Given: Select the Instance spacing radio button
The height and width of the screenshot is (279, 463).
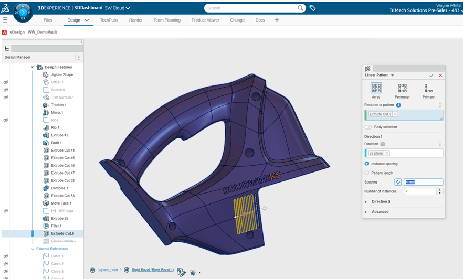Looking at the screenshot, I should point(366,164).
